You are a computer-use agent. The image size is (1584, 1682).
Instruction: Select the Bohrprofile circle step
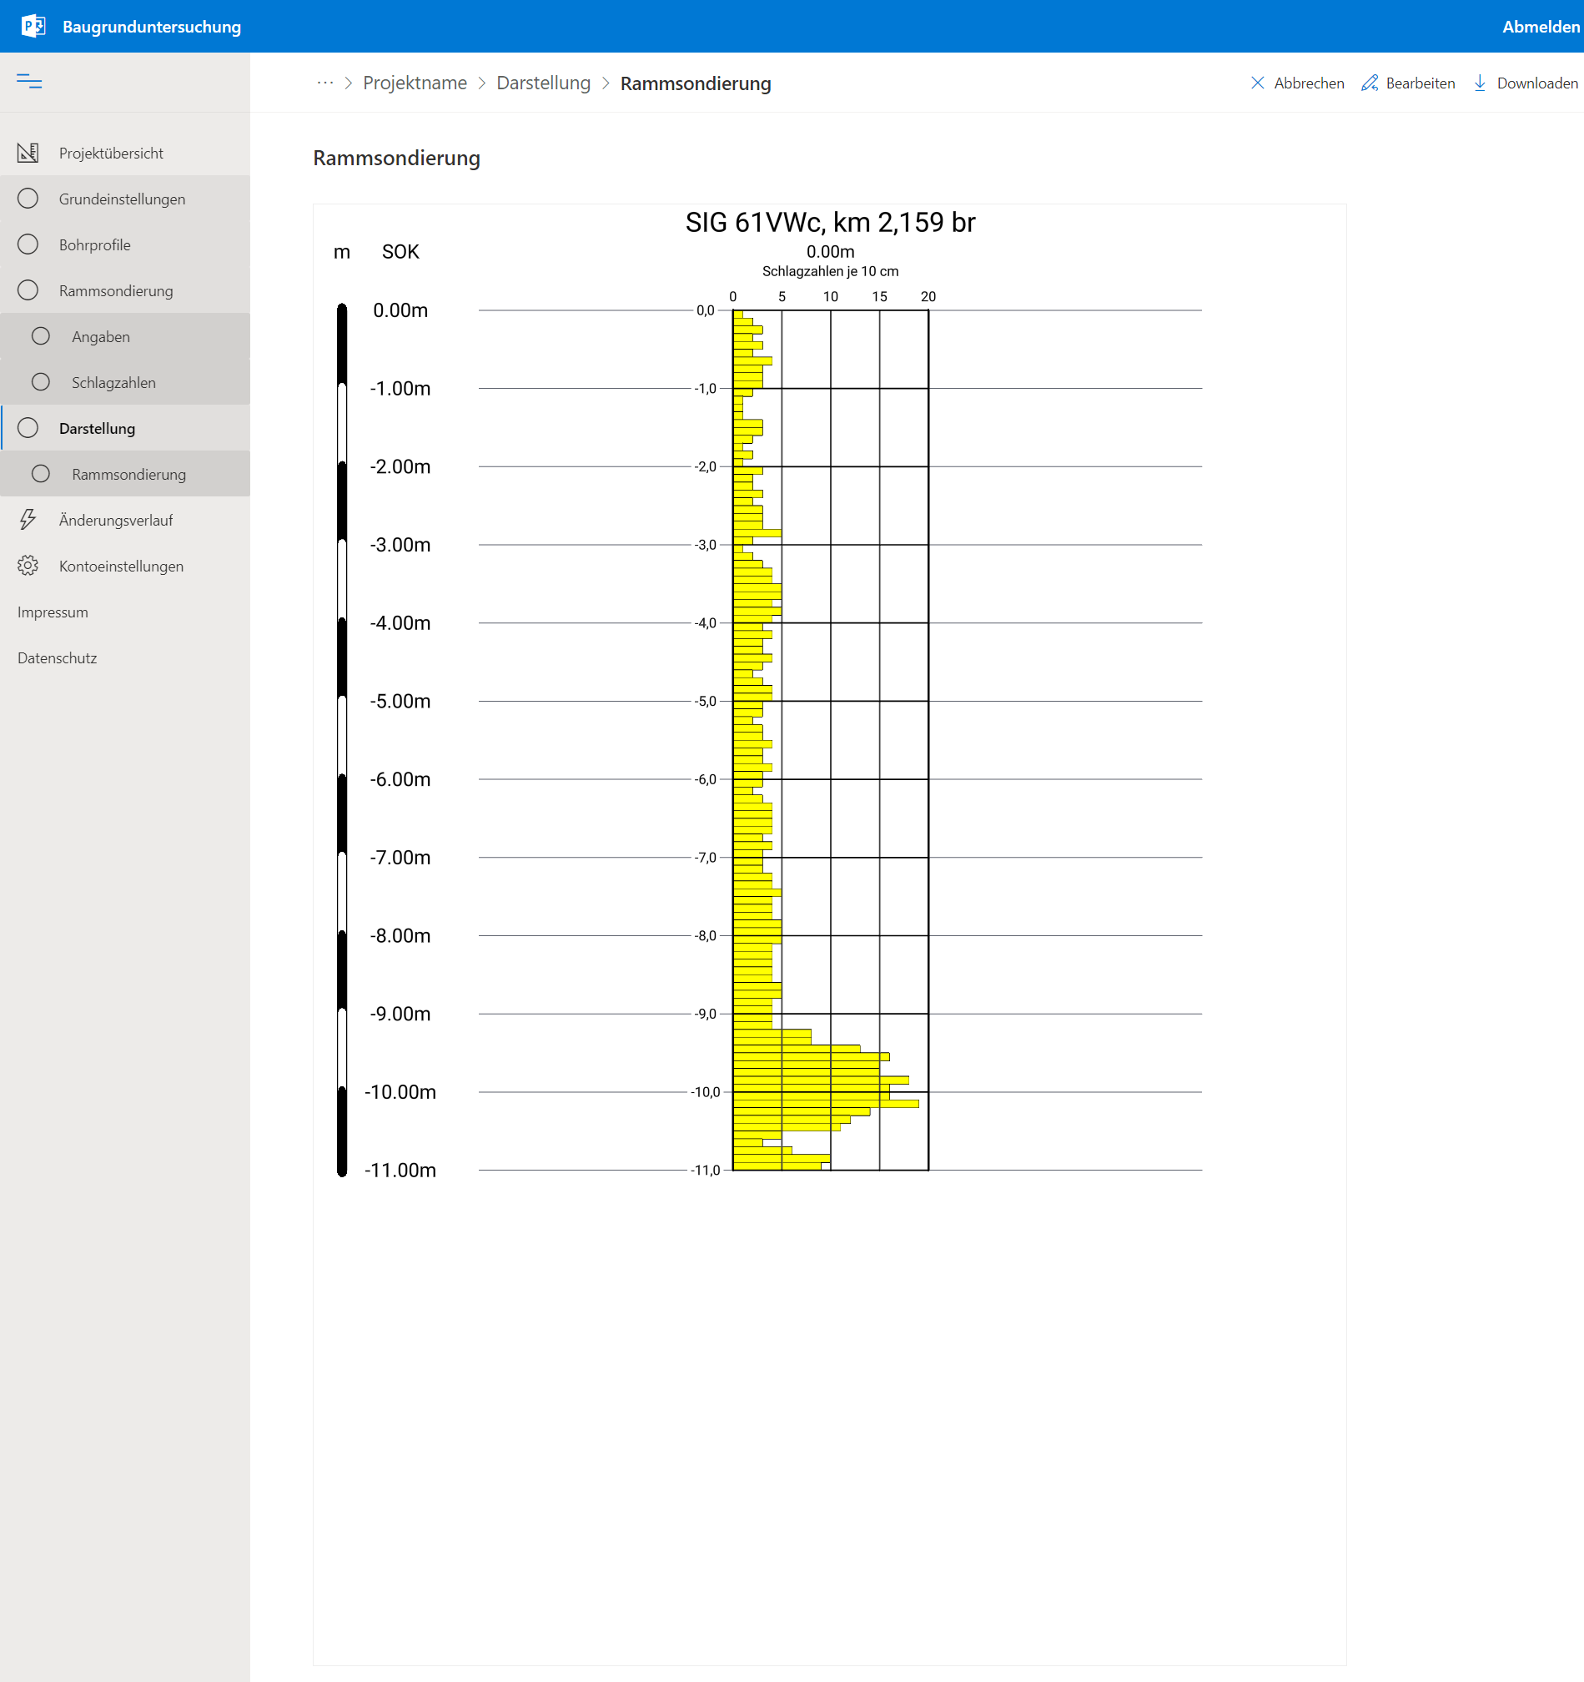click(x=28, y=244)
